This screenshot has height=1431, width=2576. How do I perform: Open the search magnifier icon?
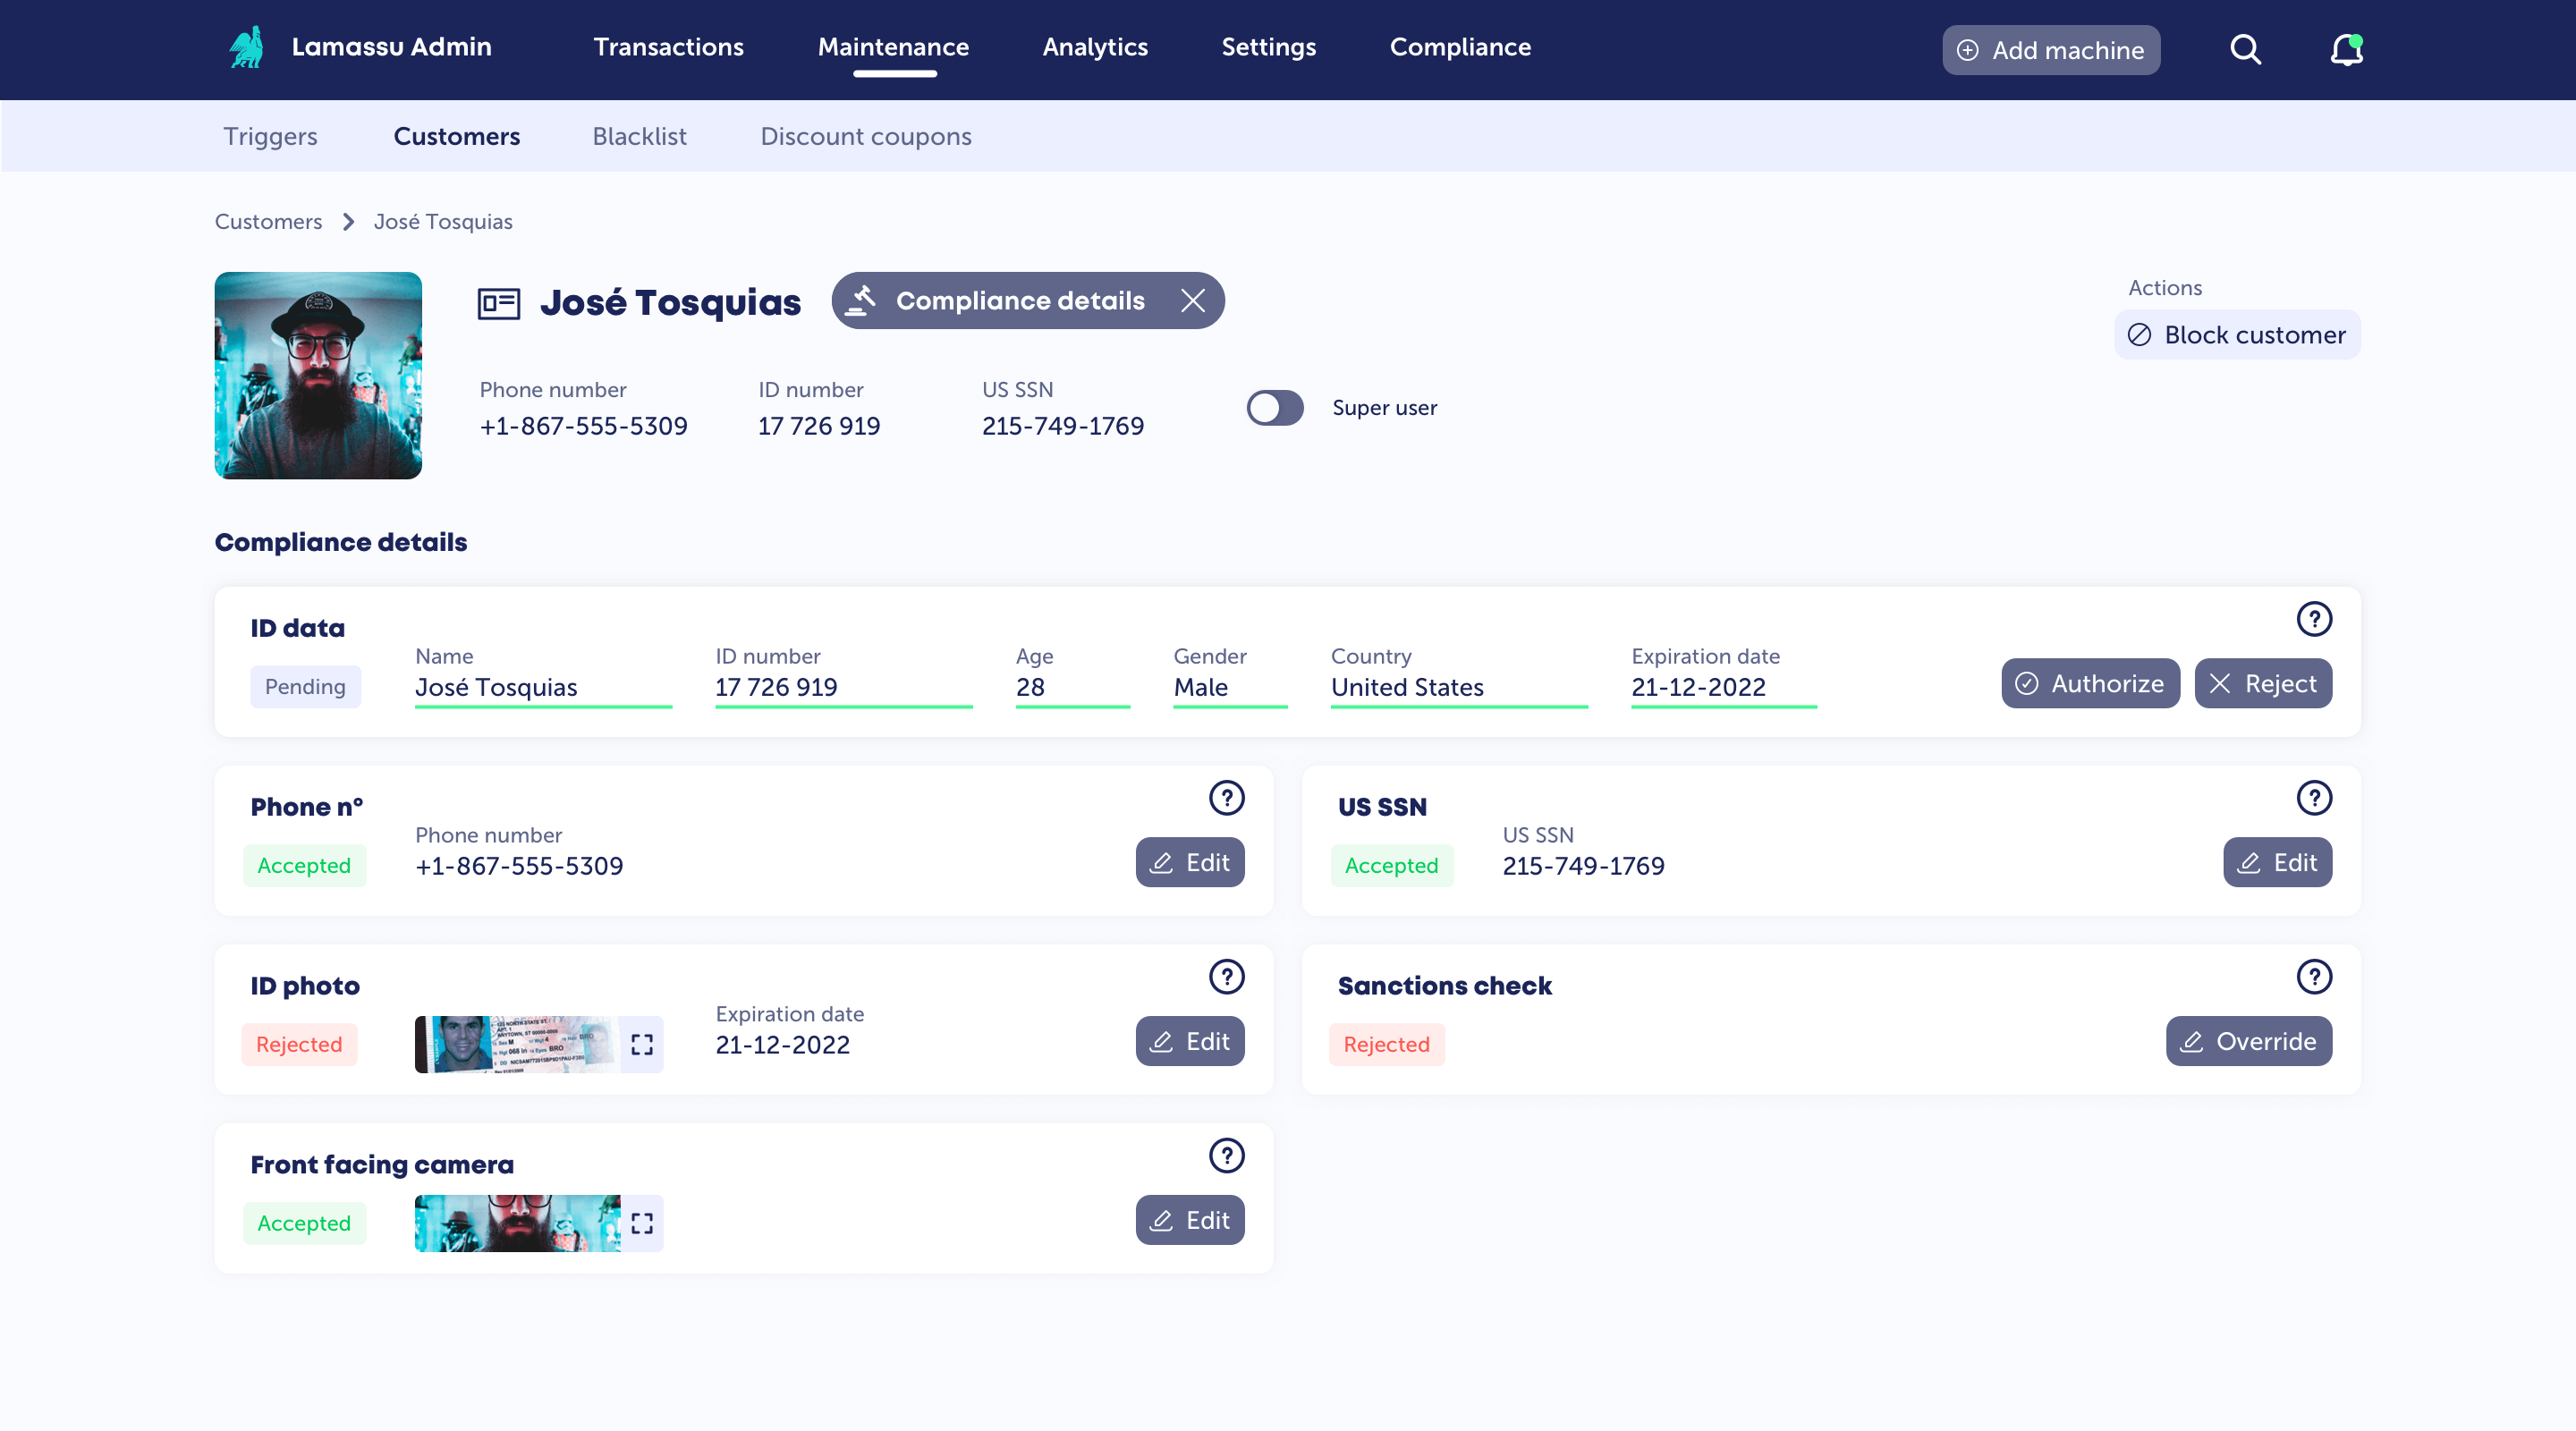pyautogui.click(x=2245, y=49)
